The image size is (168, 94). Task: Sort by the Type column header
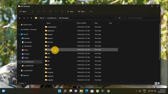[96, 23]
